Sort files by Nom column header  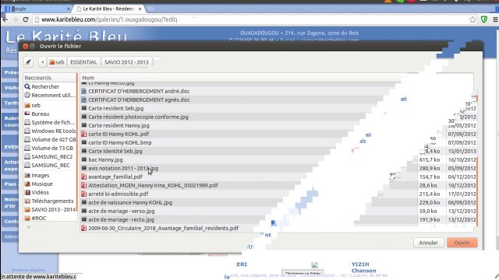pyautogui.click(x=88, y=78)
